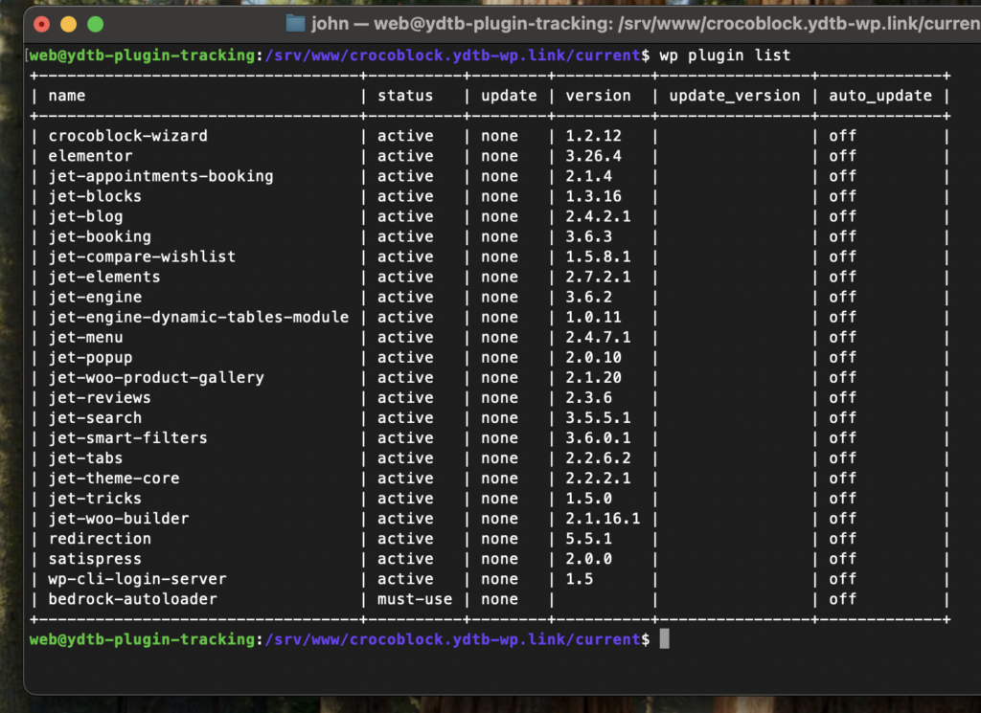This screenshot has height=713, width=981.
Task: Select the jet-booking plugin name
Action: tap(100, 236)
